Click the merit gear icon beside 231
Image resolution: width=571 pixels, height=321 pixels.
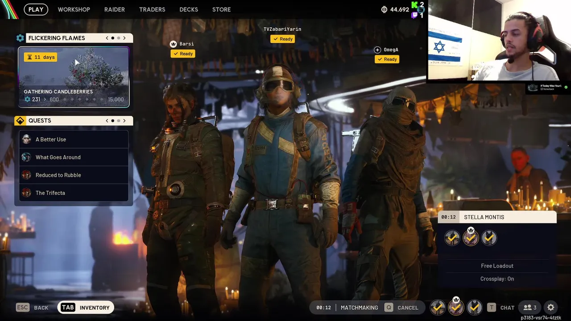tap(27, 99)
